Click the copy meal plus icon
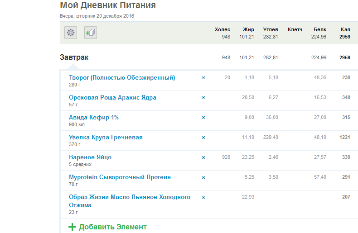 91,33
